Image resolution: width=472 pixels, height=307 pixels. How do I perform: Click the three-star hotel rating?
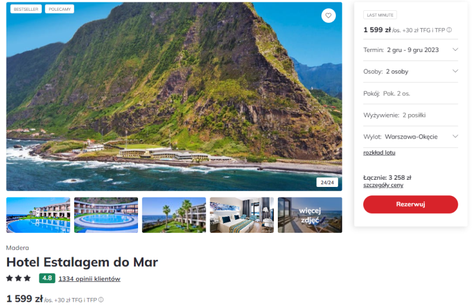coord(19,278)
